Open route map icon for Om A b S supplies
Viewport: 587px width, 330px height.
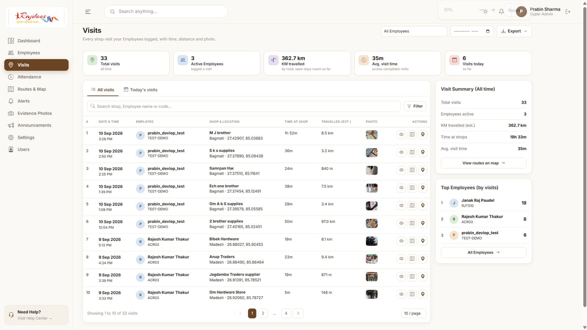(412, 206)
